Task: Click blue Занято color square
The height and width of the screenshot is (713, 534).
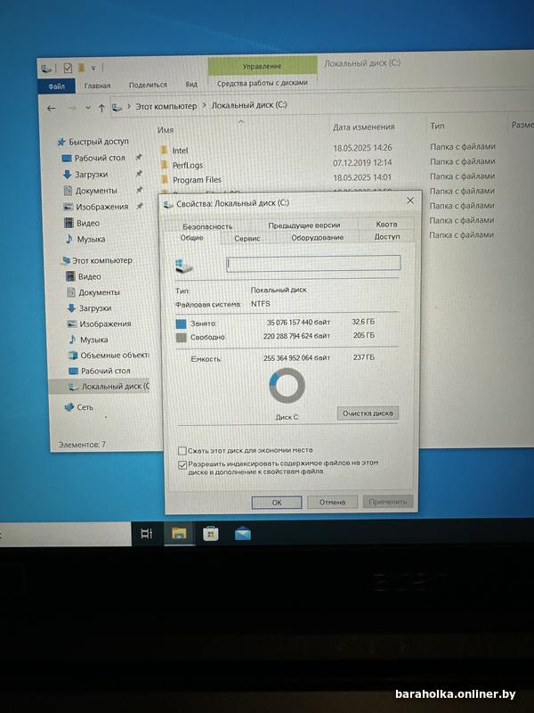Action: point(182,324)
